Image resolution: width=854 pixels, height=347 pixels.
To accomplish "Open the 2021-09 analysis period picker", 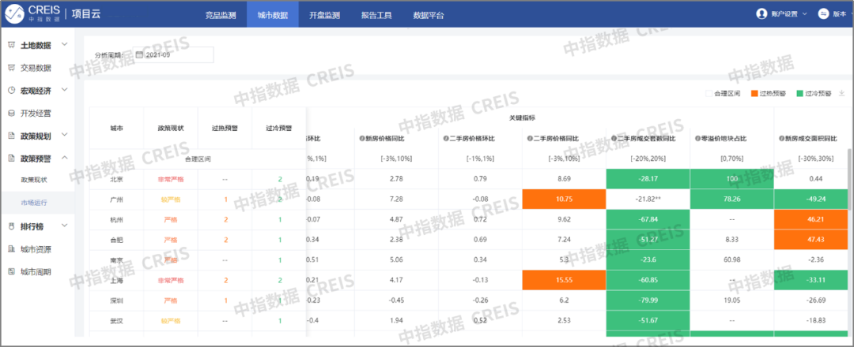I will pos(174,55).
